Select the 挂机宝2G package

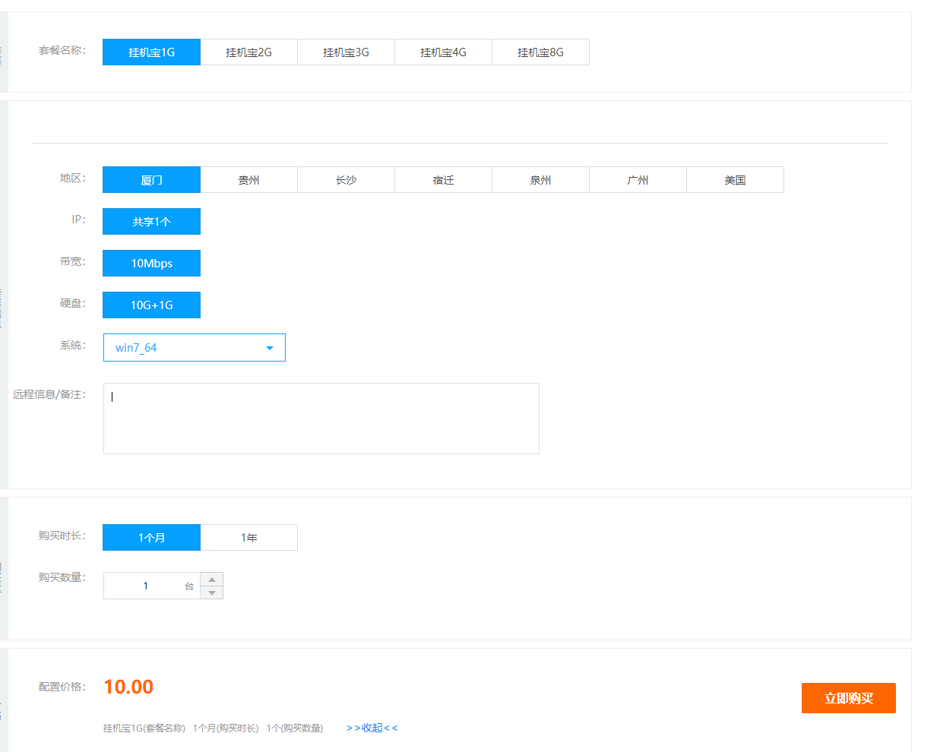[248, 52]
